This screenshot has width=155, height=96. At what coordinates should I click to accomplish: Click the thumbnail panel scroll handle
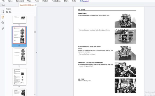[x=35, y=32]
